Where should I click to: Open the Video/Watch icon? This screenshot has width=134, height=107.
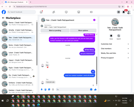point(66,12)
